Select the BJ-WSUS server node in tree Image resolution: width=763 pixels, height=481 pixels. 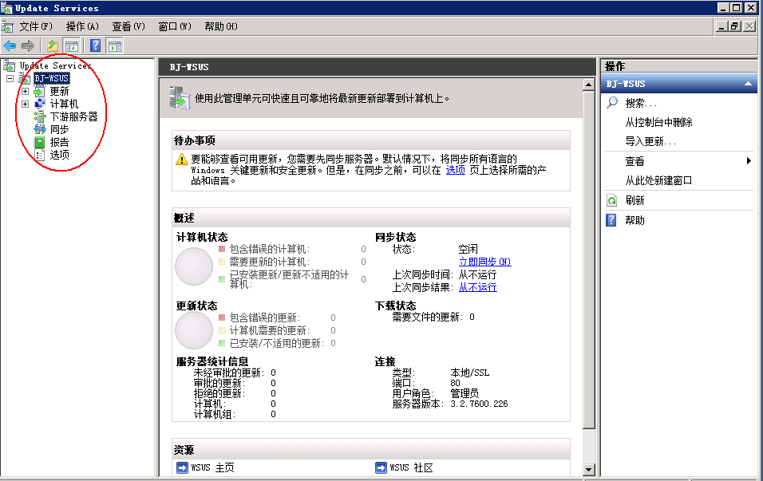coord(52,78)
